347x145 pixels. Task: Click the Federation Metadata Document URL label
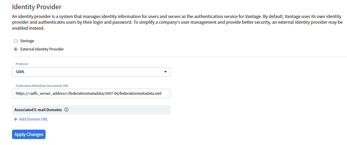coord(42,86)
